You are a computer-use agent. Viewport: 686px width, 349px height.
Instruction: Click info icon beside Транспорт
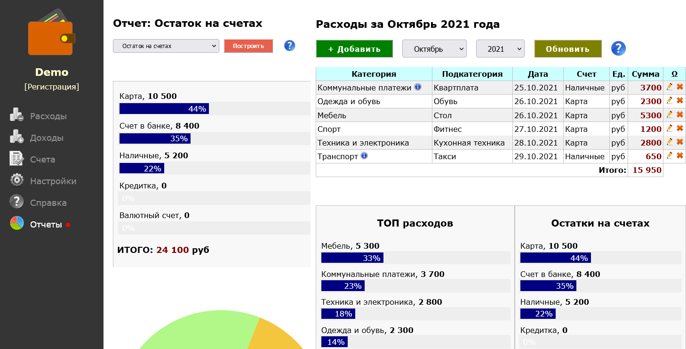(x=364, y=156)
